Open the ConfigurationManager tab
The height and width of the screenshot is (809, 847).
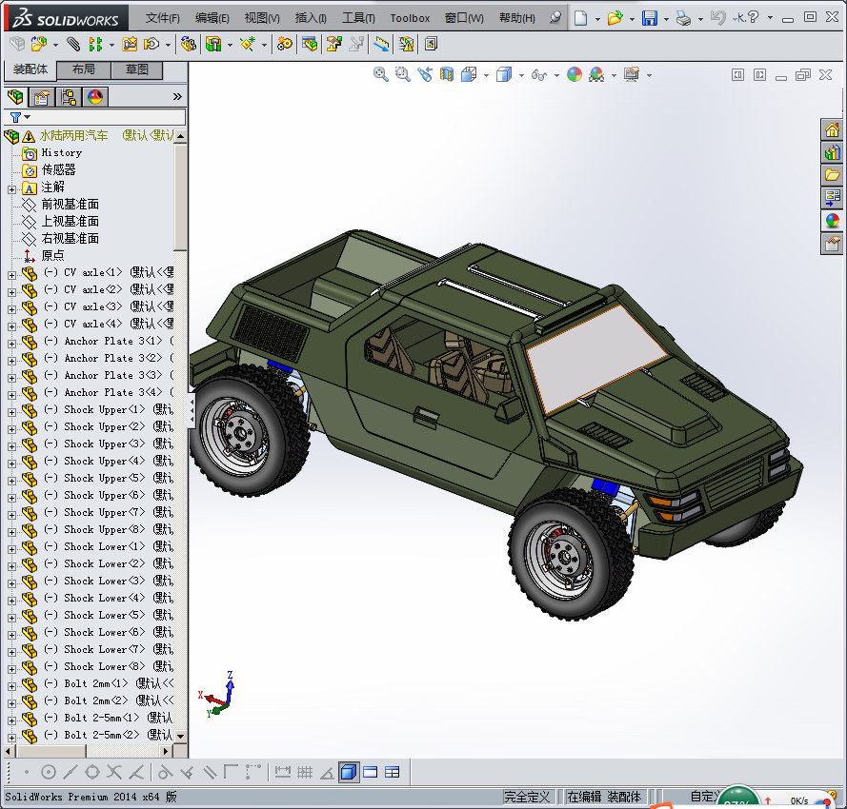(69, 97)
